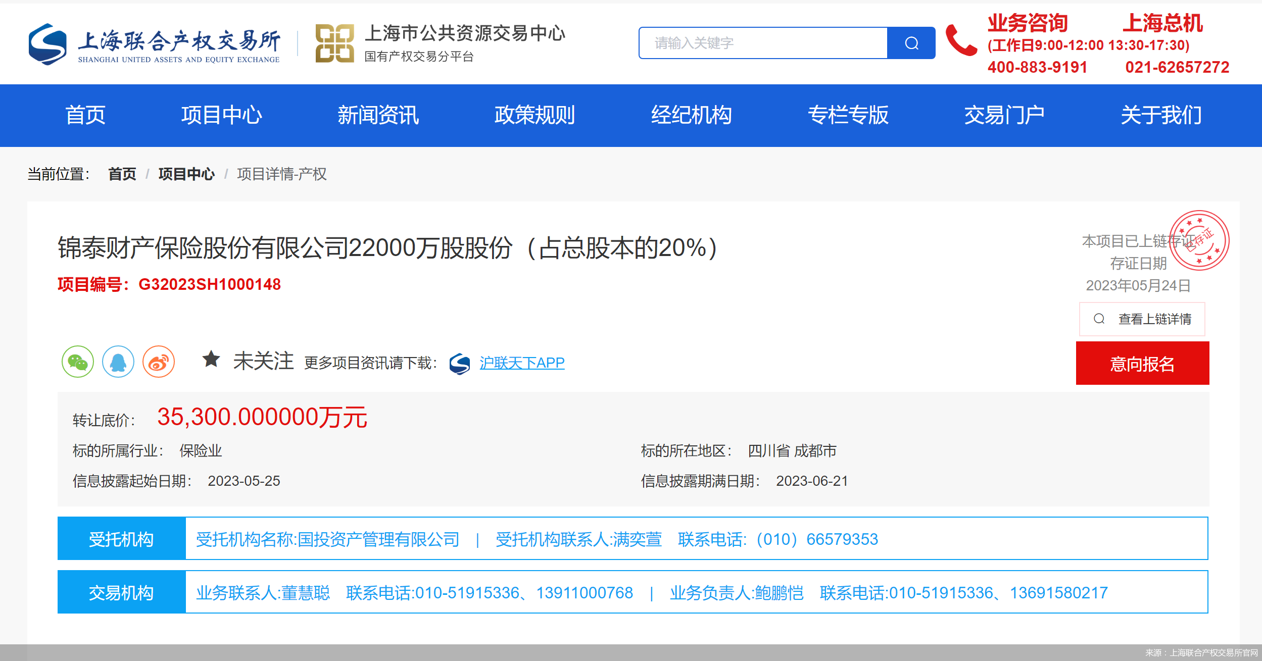Screen dimensions: 1262x661
Task: Share the project via the WeChat icon
Action: pos(78,362)
